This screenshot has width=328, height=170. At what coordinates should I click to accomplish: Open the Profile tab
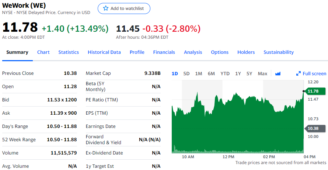click(x=137, y=52)
